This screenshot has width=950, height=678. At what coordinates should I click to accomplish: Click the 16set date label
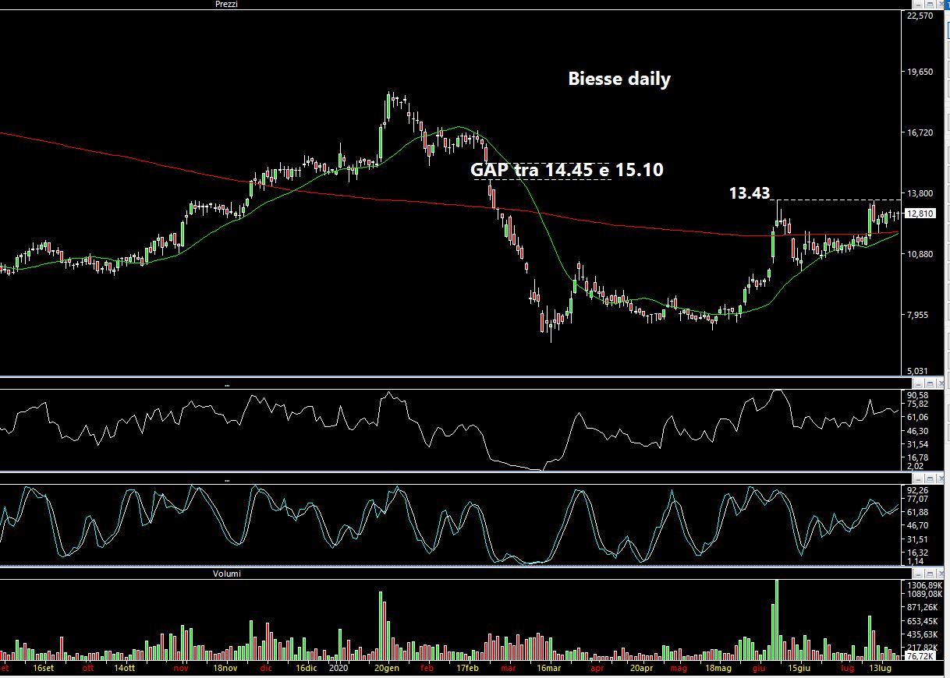tap(44, 669)
